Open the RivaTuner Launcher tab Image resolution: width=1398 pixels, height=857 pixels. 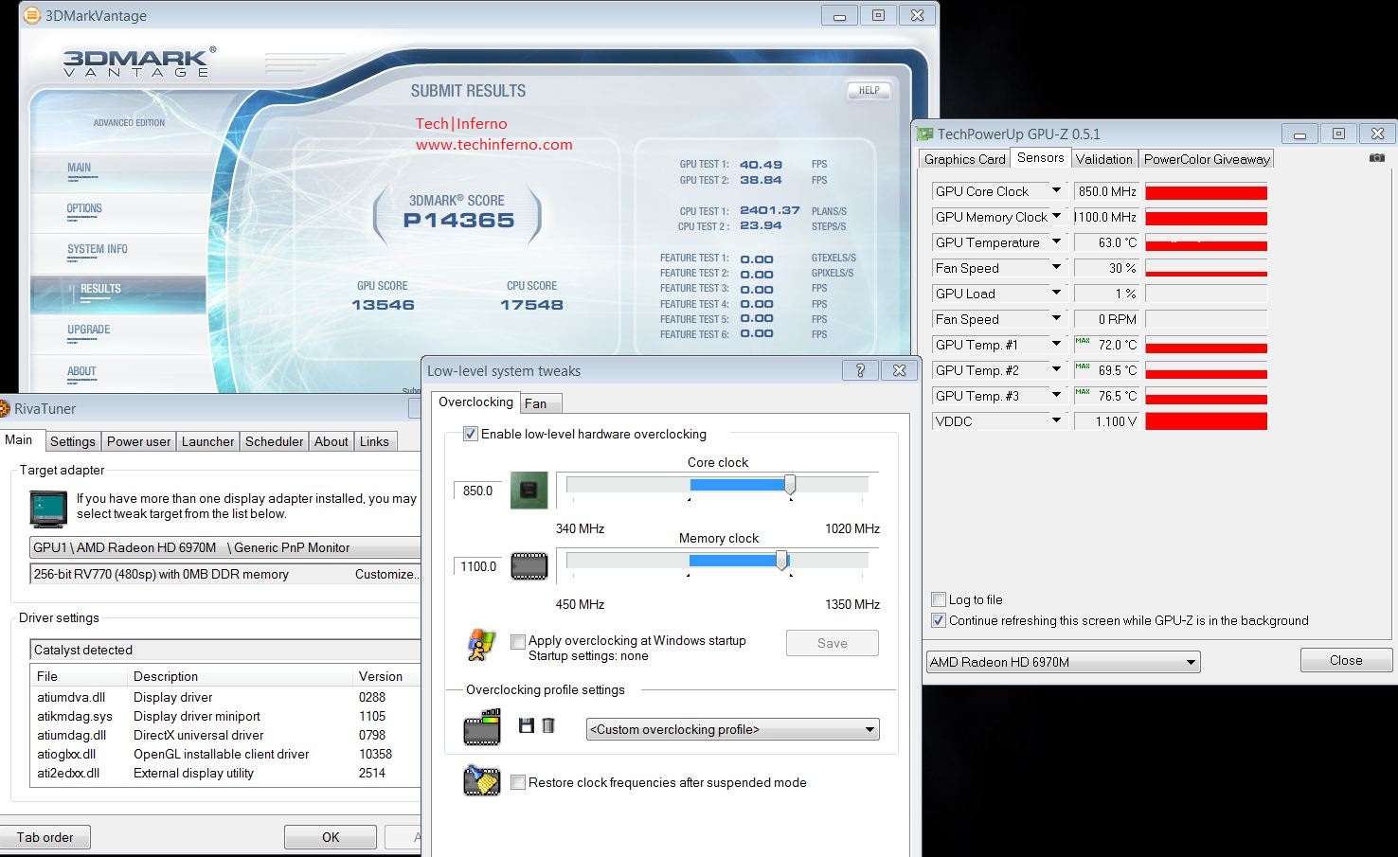pos(207,441)
